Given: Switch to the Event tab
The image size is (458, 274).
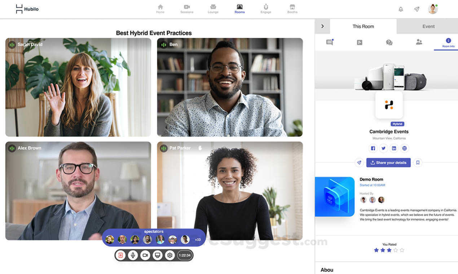Looking at the screenshot, I should click(x=428, y=26).
